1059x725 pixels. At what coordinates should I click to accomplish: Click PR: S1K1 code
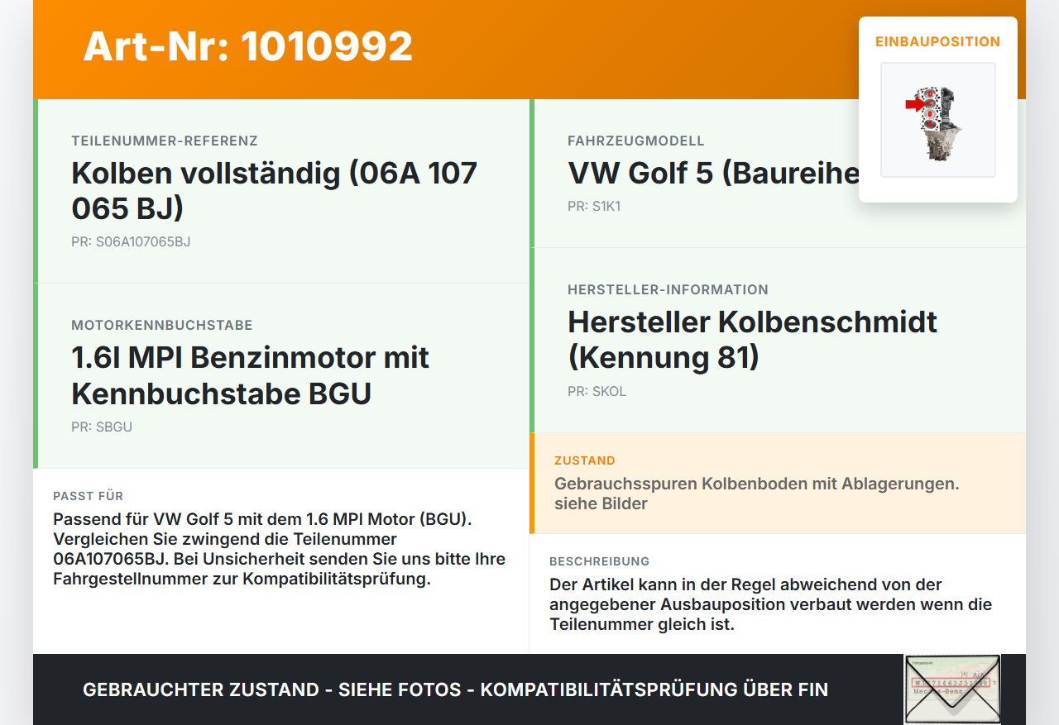[594, 207]
